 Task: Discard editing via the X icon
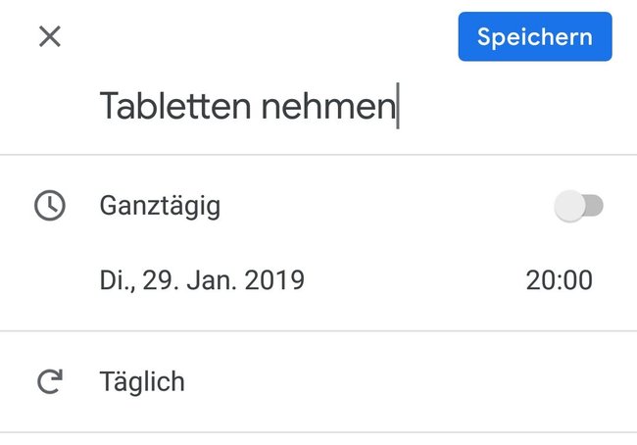pyautogui.click(x=50, y=36)
